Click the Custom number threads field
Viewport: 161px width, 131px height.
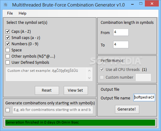[143, 77]
